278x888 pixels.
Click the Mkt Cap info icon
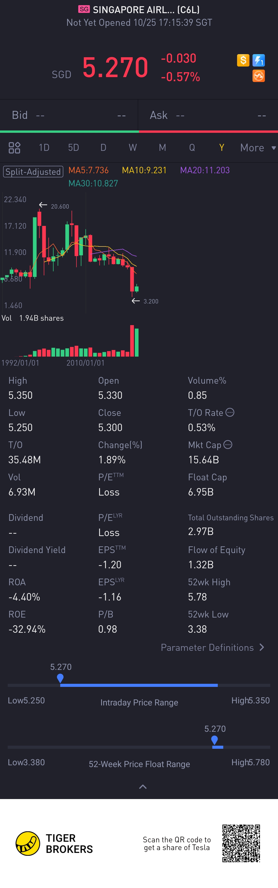(228, 445)
